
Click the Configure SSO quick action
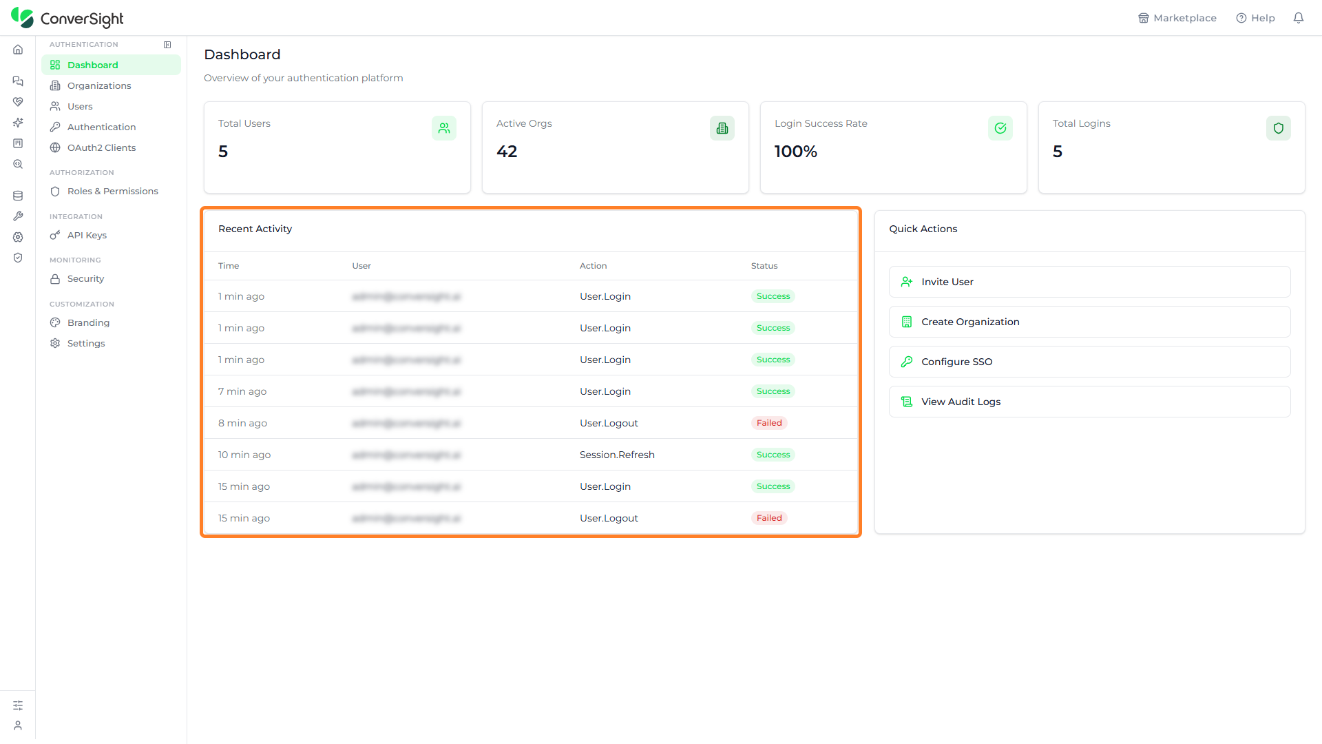1089,362
